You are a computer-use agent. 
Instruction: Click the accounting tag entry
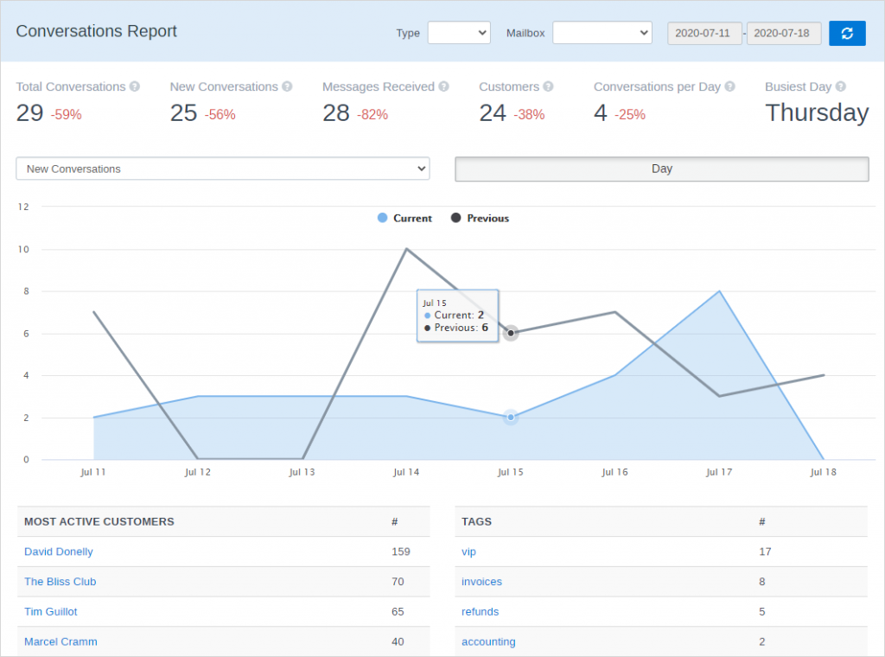click(488, 641)
